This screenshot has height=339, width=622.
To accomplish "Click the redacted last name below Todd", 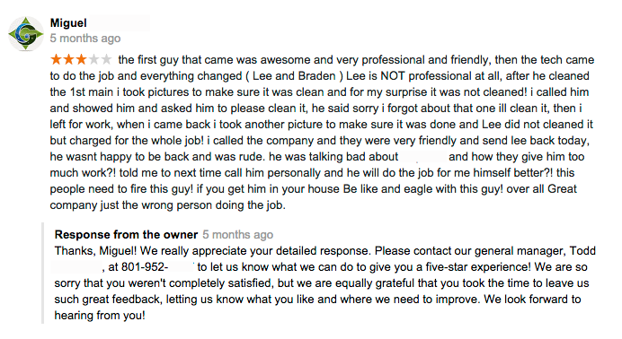I will 76,267.
